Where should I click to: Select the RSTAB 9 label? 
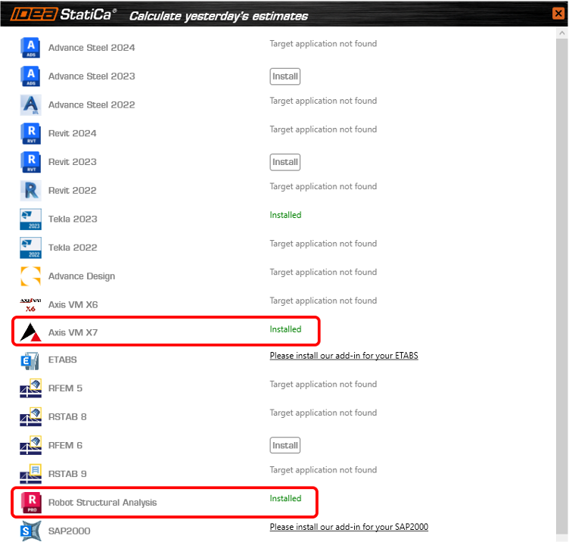pos(67,474)
